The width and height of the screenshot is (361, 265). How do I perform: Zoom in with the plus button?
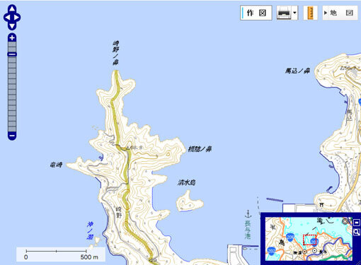pyautogui.click(x=12, y=37)
